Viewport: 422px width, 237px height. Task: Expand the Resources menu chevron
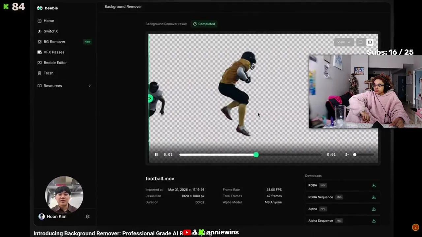[90, 86]
